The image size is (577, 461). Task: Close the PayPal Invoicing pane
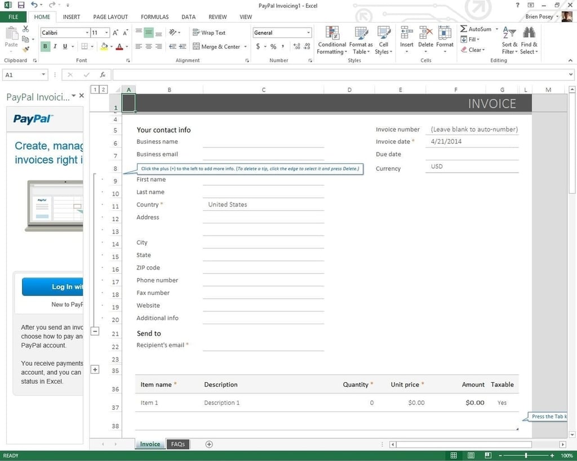click(82, 96)
